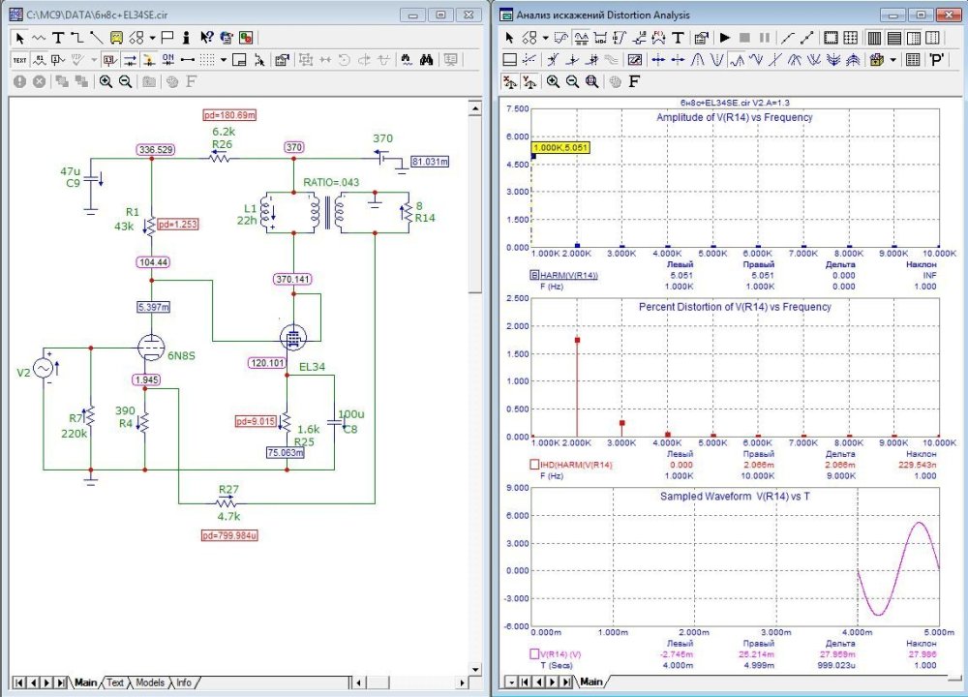This screenshot has height=697, width=968.
Task: Expand the component shapes dropdown arrow
Action: tap(153, 38)
